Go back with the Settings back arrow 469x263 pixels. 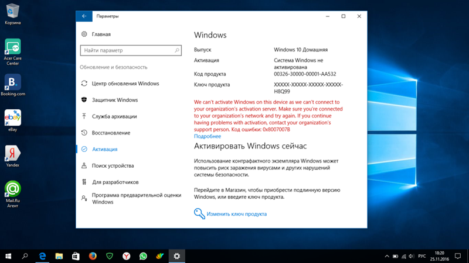[x=84, y=16]
